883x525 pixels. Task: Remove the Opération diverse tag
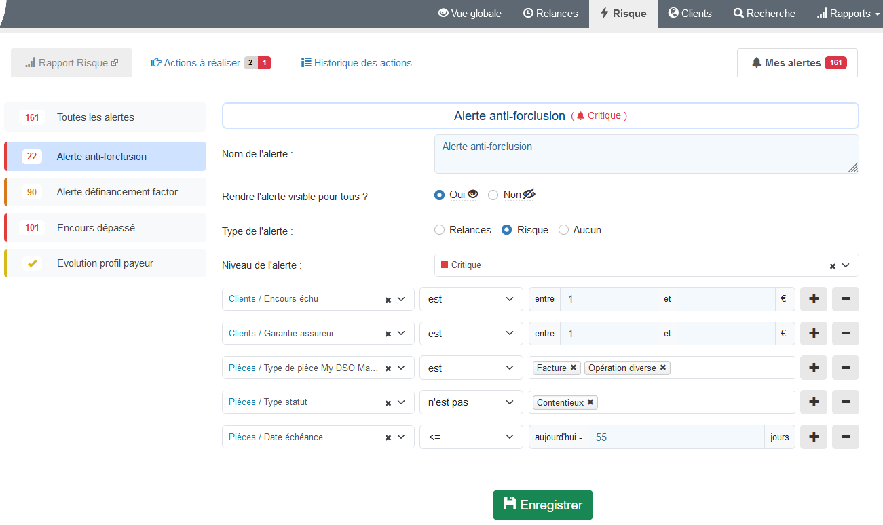663,368
